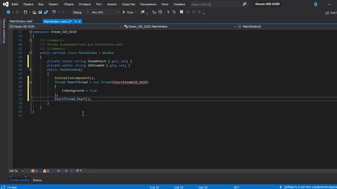Viewport: 337px width, 189px height.
Task: Open the Тест menu
Action: pos(99,4)
